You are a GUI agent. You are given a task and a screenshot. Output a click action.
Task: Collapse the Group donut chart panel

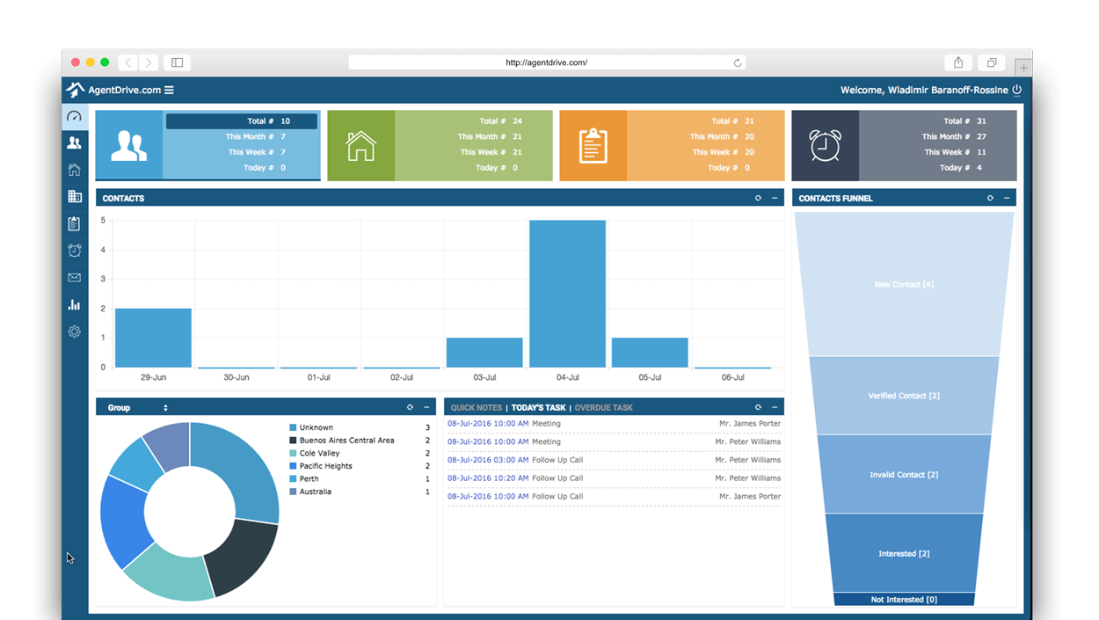point(426,407)
